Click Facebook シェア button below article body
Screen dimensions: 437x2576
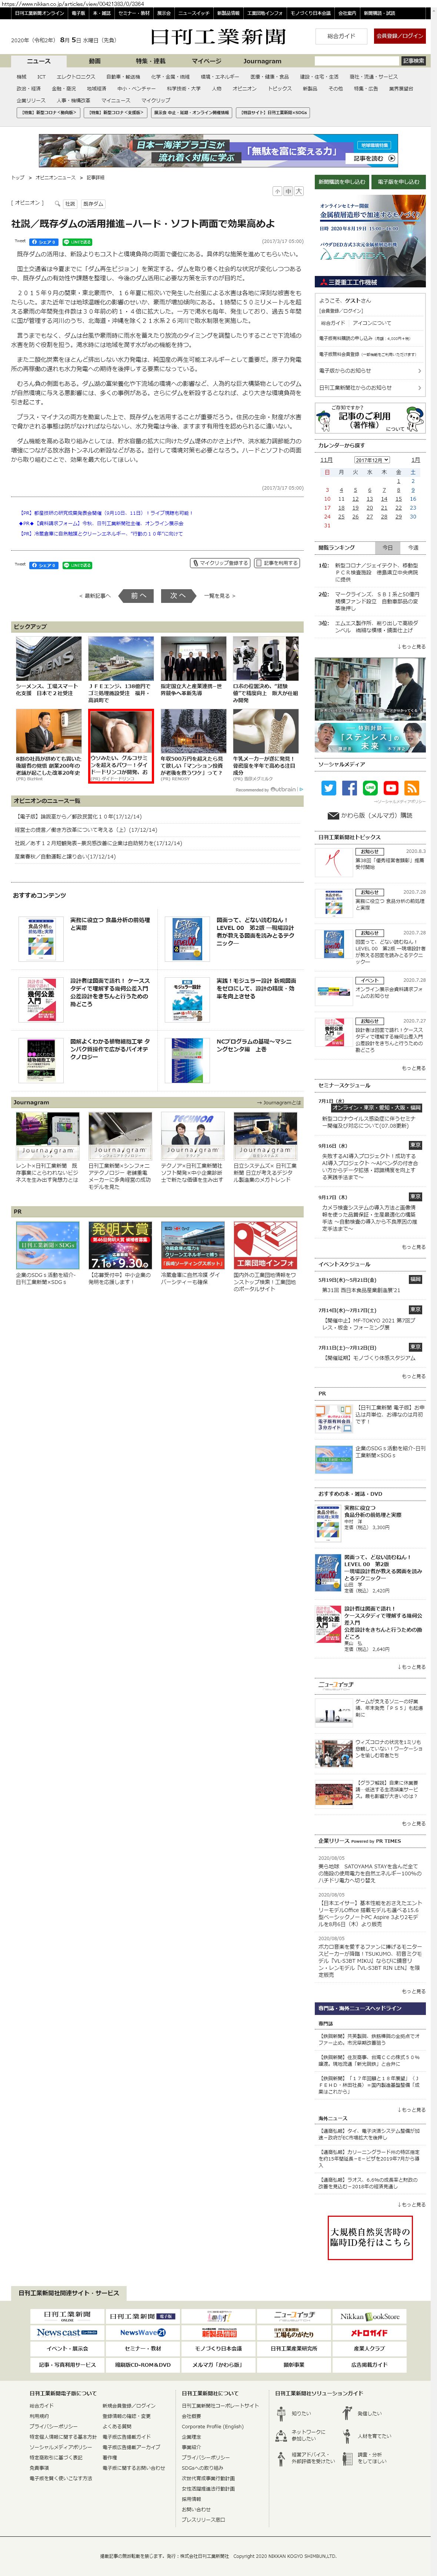(x=44, y=565)
